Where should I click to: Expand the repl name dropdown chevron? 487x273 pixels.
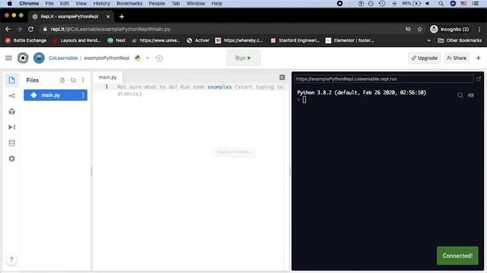point(148,58)
